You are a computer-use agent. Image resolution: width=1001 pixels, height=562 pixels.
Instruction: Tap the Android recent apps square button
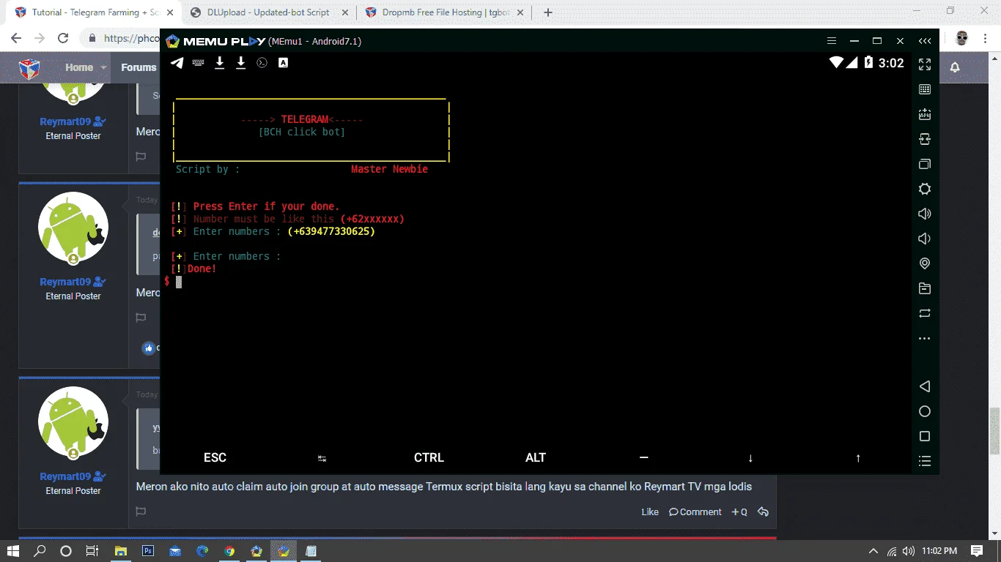point(925,436)
